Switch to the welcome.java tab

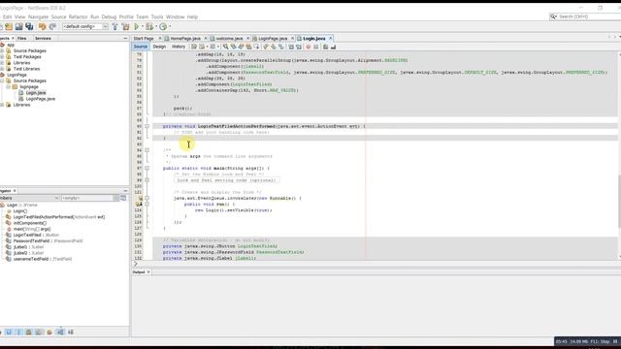[x=229, y=39]
